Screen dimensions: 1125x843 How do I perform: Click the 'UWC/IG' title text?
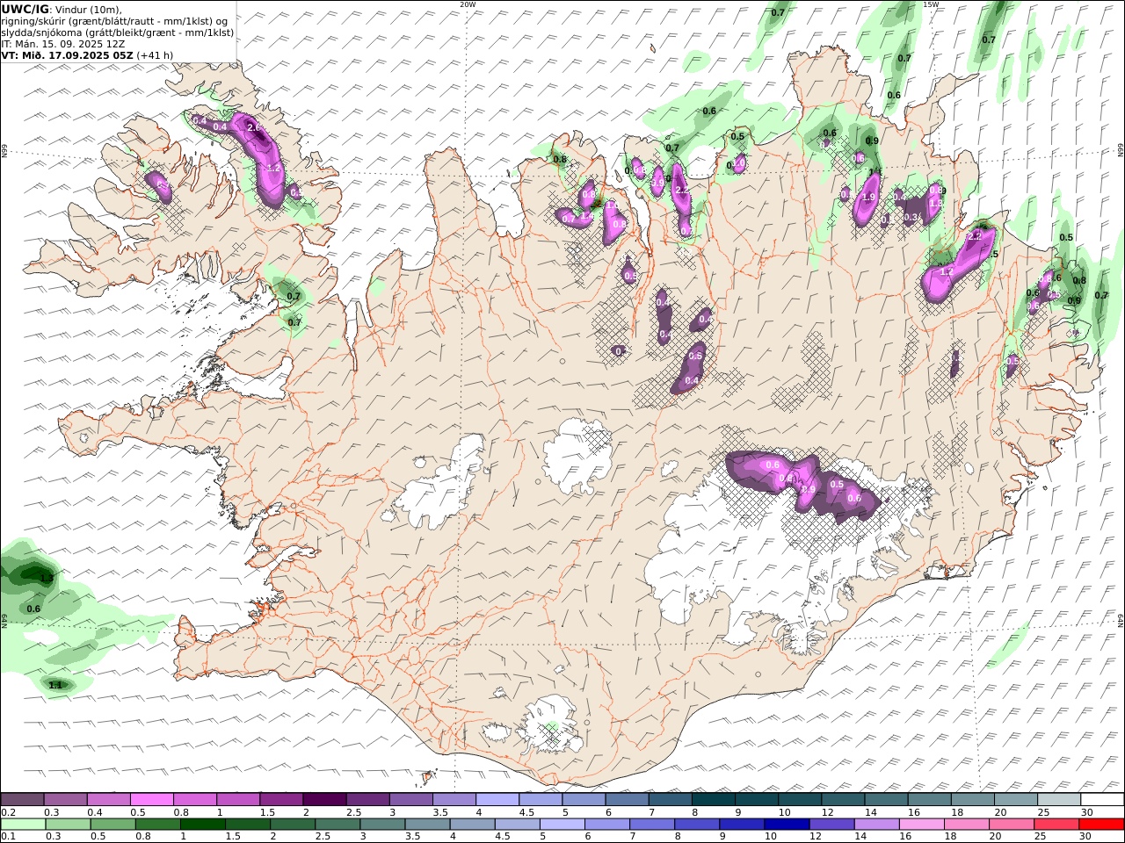25,9
